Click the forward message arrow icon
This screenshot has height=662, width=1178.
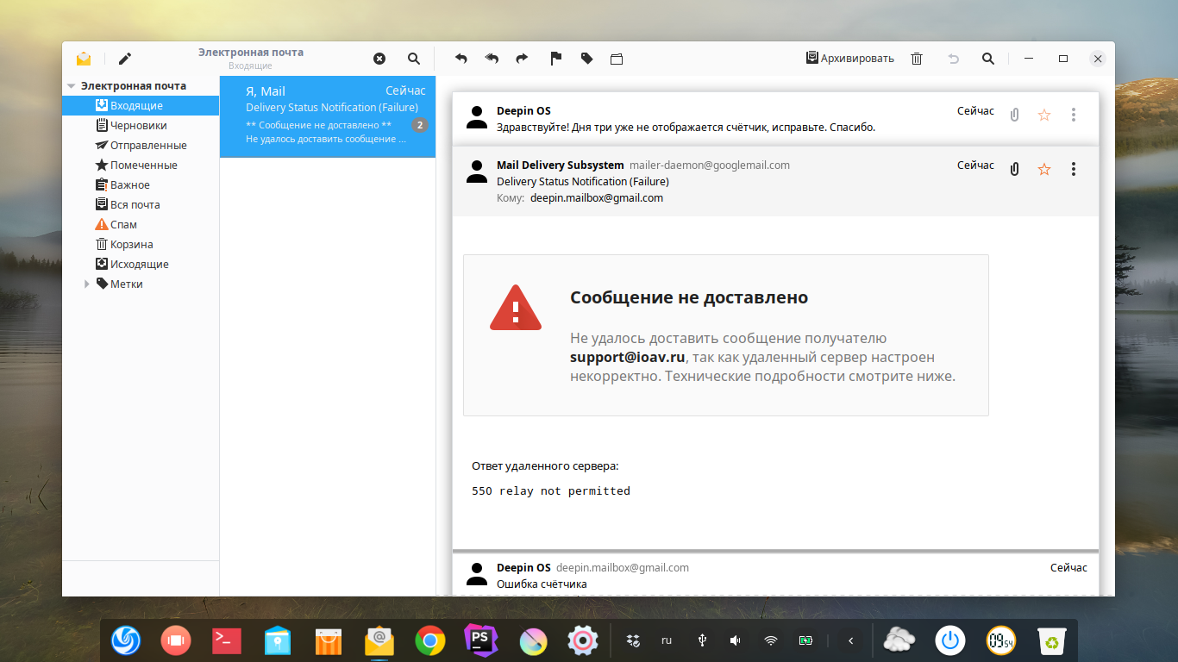pyautogui.click(x=522, y=59)
